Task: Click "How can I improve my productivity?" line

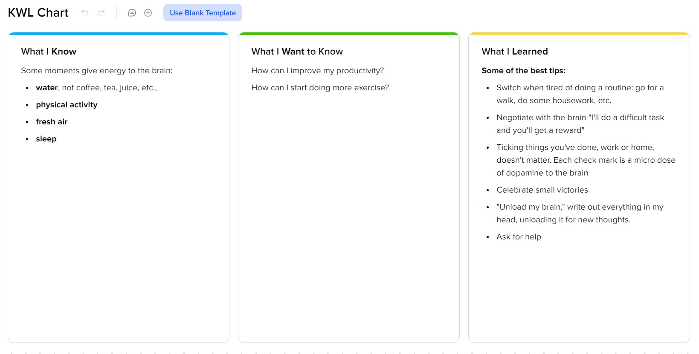Action: click(317, 71)
